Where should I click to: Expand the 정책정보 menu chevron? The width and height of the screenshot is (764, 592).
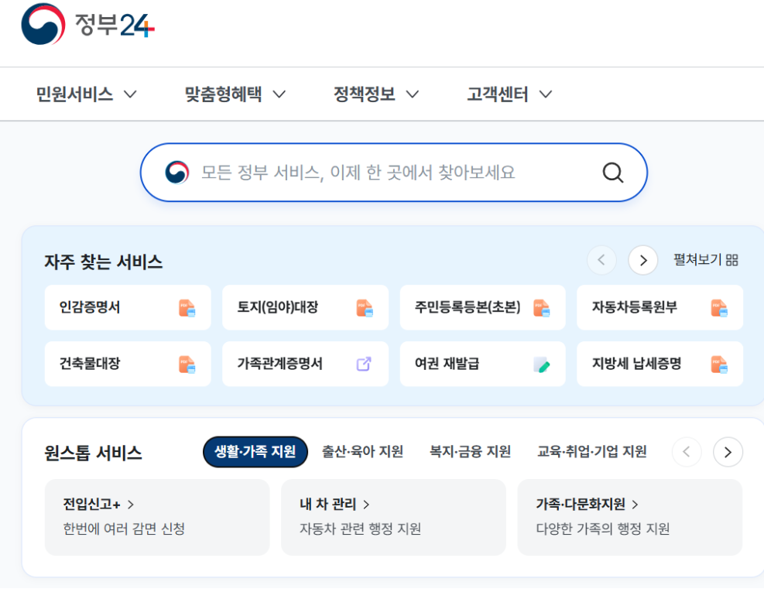click(413, 94)
